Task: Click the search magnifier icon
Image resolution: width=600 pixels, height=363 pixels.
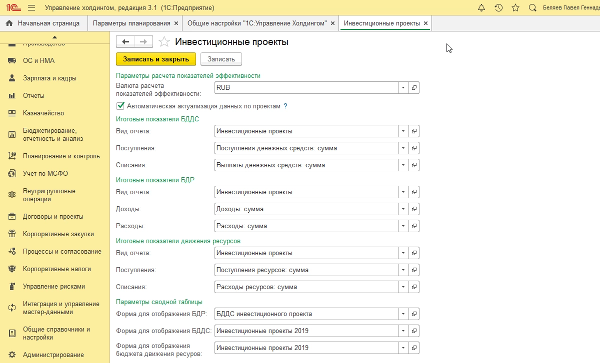Action: click(x=532, y=8)
